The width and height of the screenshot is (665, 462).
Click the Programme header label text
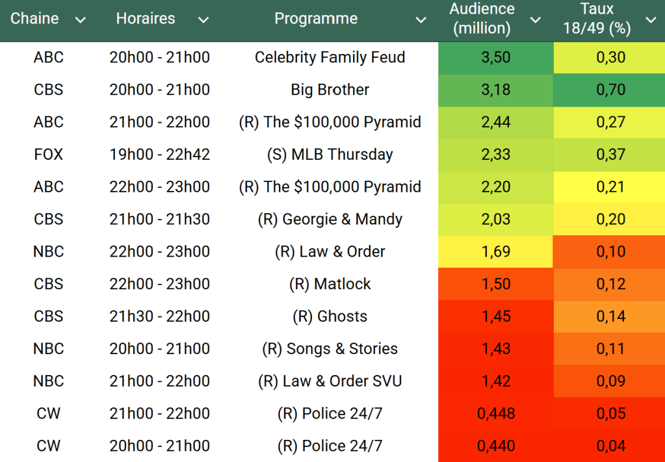(316, 19)
